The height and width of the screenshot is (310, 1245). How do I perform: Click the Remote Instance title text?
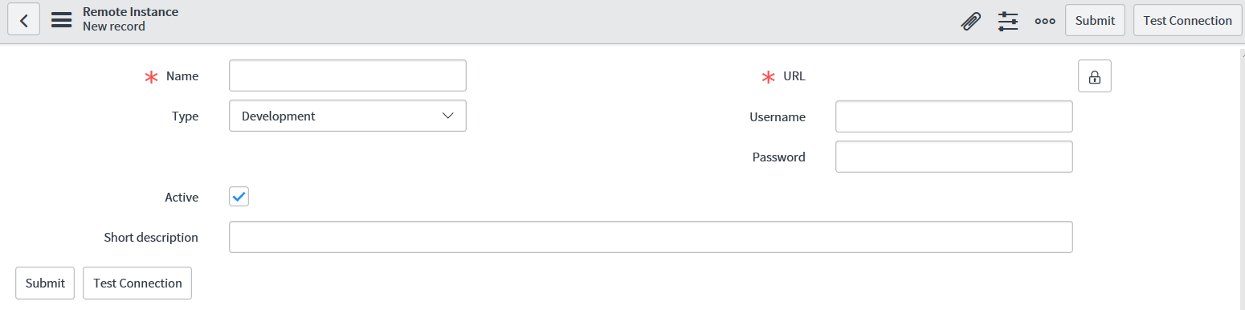[x=131, y=12]
